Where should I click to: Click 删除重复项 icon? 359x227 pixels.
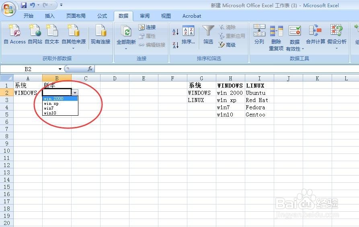[276, 32]
